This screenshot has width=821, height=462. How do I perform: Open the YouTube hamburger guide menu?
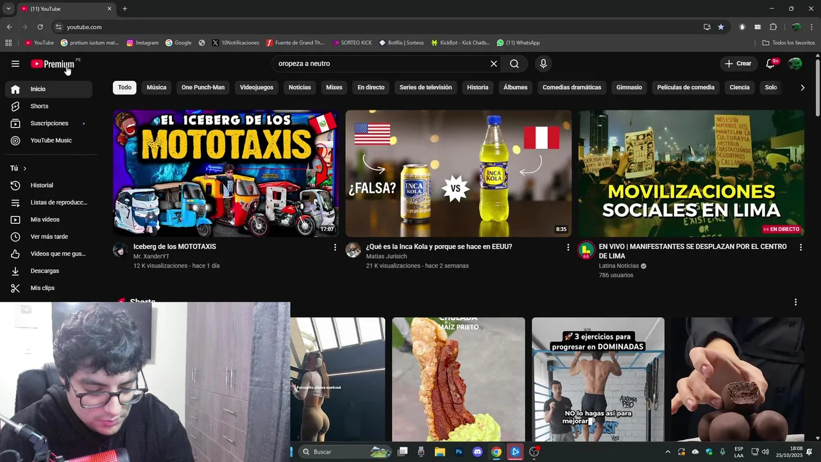click(15, 64)
